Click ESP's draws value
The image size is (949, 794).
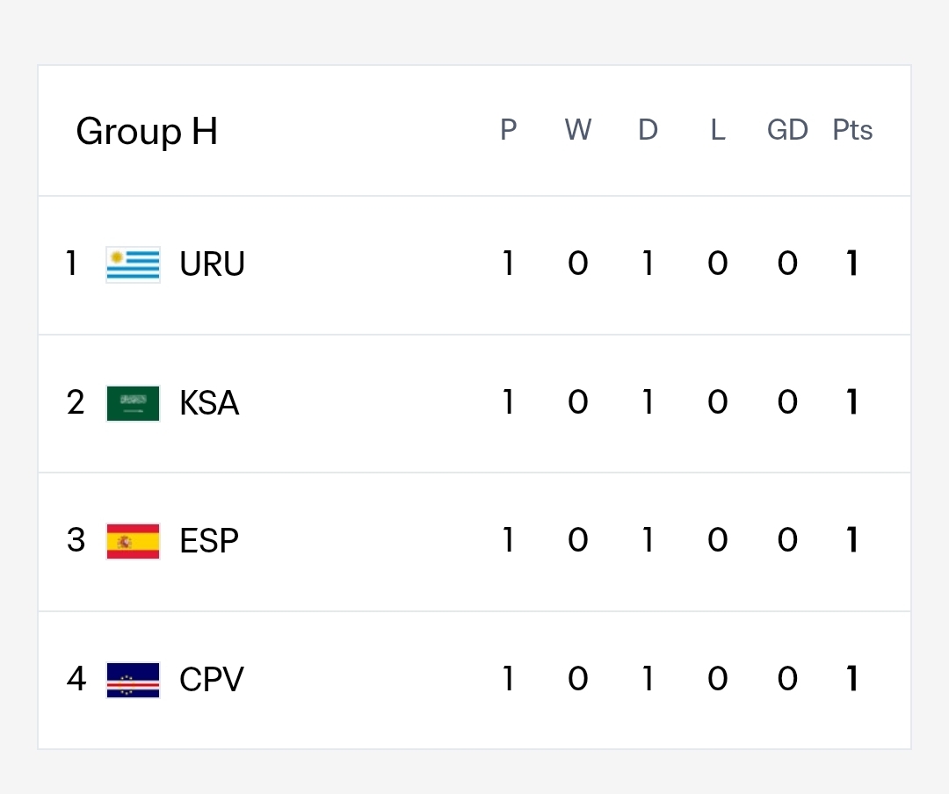pos(648,540)
